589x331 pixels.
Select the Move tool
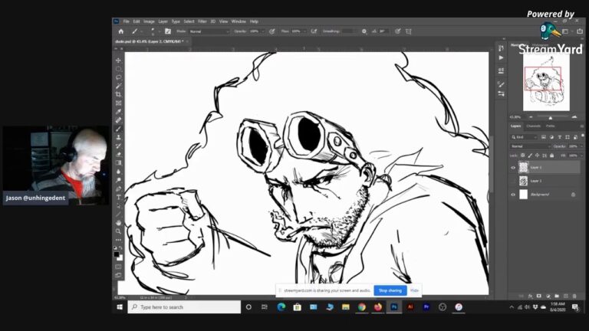pyautogui.click(x=118, y=61)
